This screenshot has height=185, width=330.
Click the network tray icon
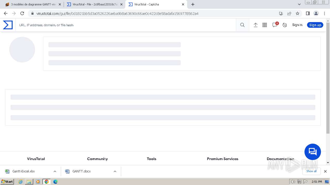(299, 182)
